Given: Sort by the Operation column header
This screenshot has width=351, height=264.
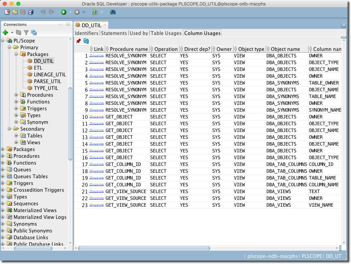Looking at the screenshot, I should click(164, 49).
